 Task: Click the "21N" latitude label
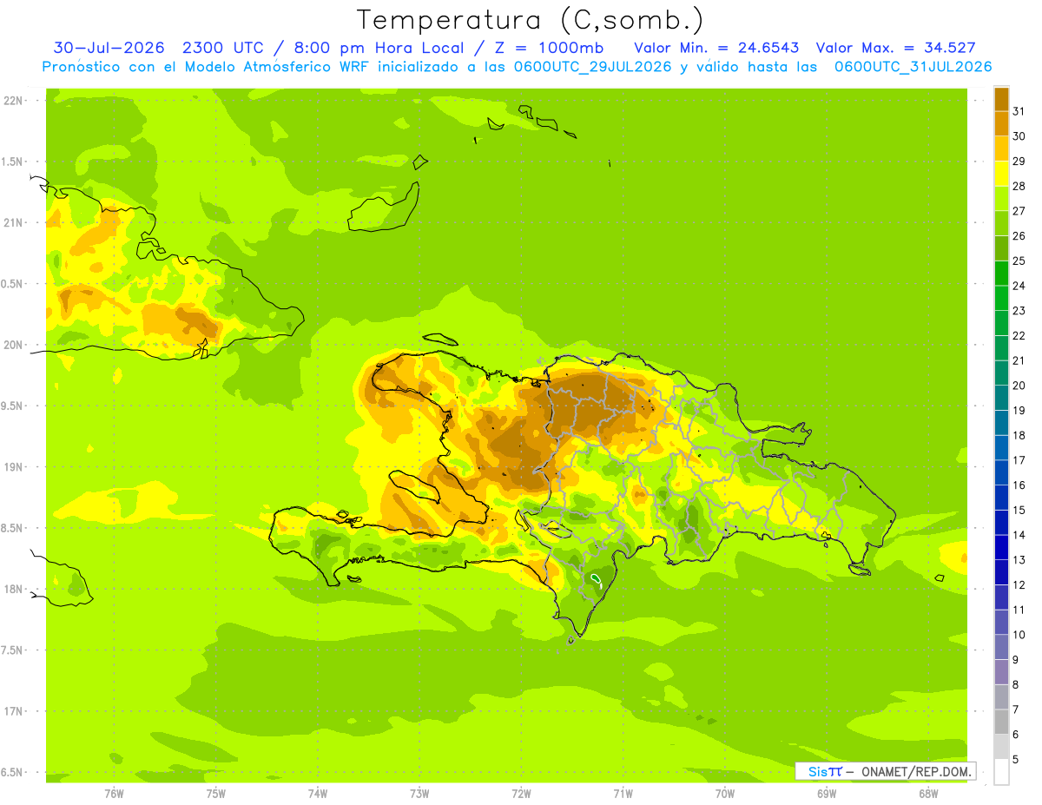tap(14, 222)
